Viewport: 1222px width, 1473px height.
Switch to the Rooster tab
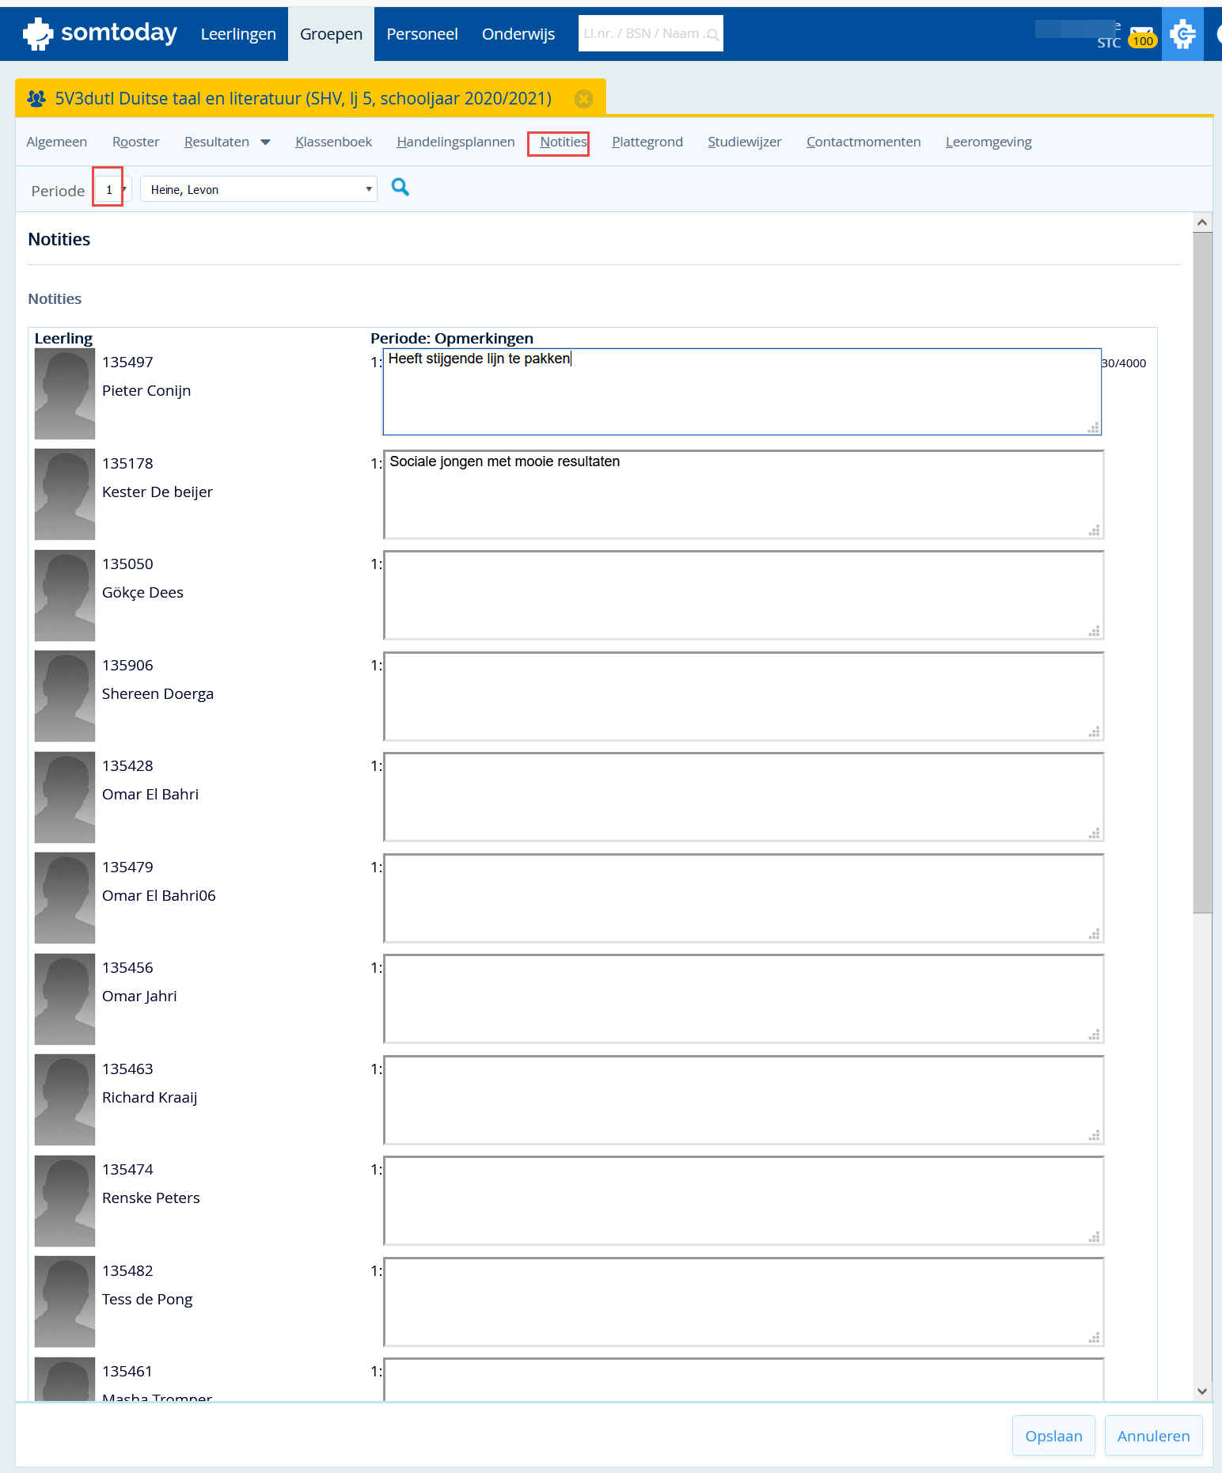[135, 142]
